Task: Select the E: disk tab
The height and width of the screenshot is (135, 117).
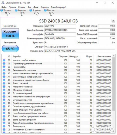Action: 22,13
